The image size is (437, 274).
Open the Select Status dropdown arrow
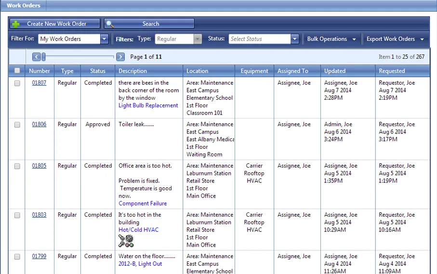click(295, 39)
